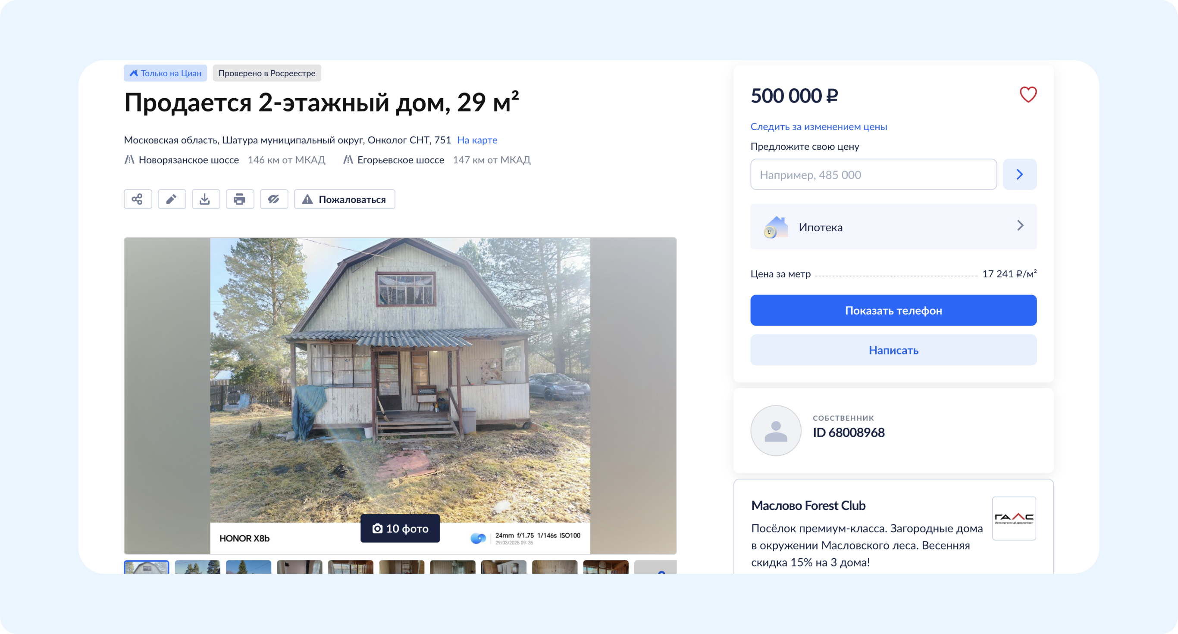Image resolution: width=1178 pixels, height=634 pixels.
Task: Submit offered price with arrow button
Action: [x=1020, y=174]
